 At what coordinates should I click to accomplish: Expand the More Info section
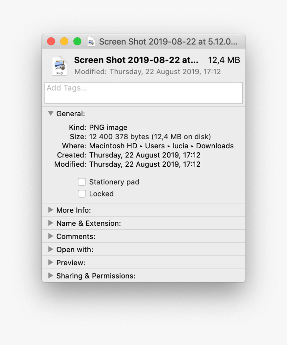(51, 210)
